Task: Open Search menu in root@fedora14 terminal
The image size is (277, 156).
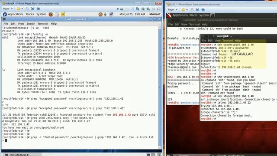Action: (x=31, y=23)
